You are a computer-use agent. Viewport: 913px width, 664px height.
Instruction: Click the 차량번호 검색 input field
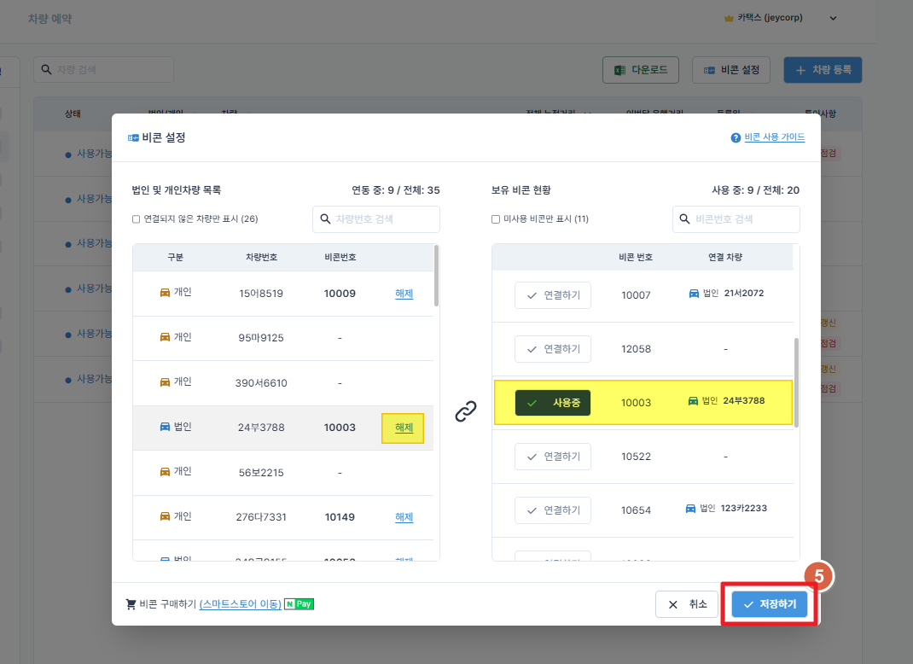click(x=376, y=219)
